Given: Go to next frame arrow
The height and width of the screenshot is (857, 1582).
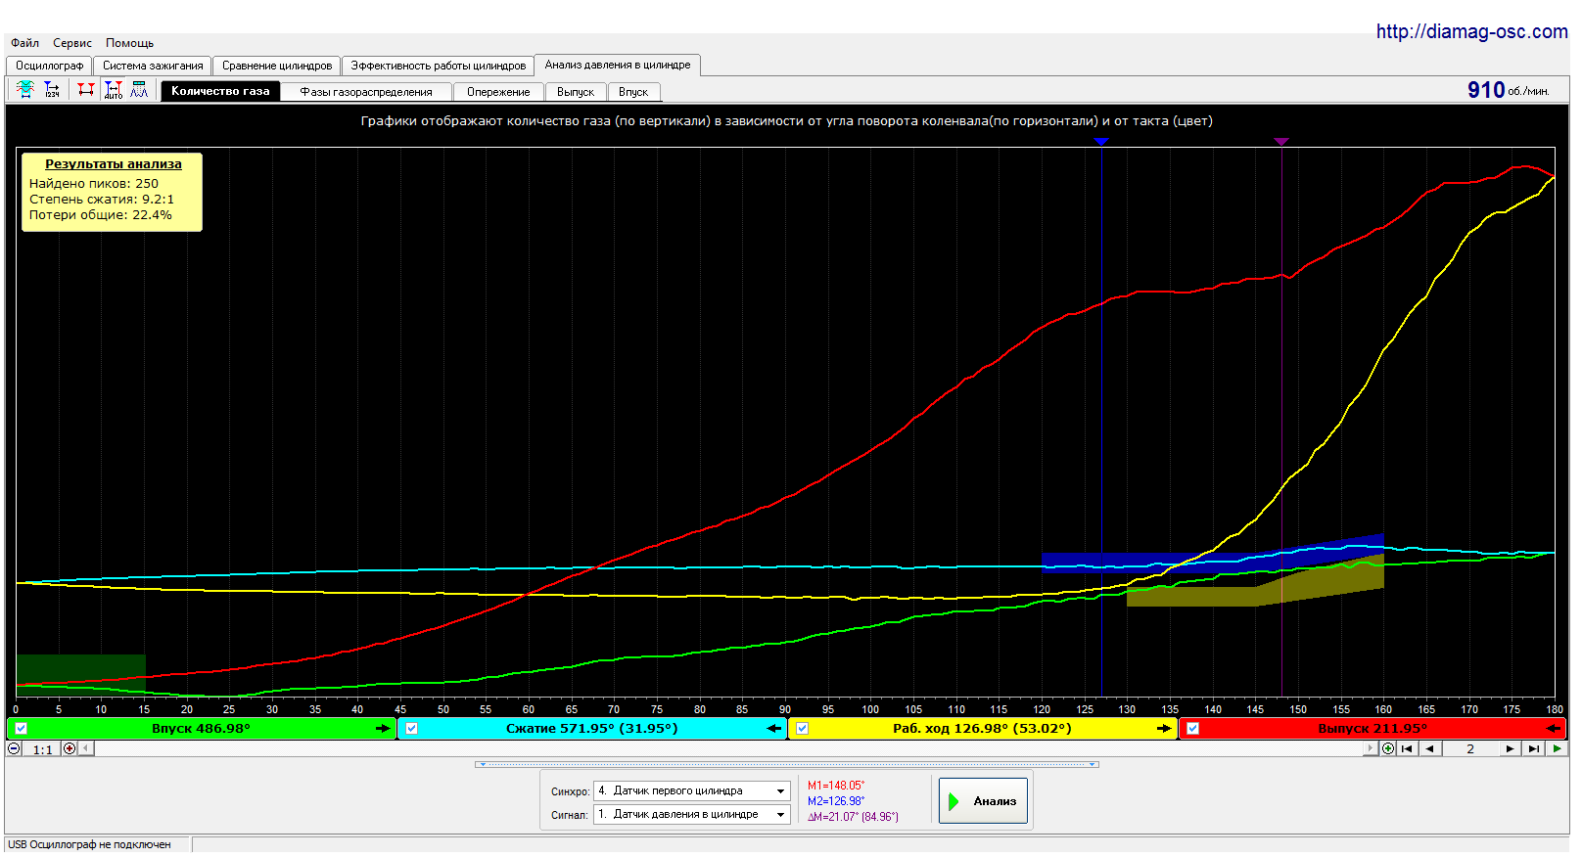Looking at the screenshot, I should (x=1511, y=748).
